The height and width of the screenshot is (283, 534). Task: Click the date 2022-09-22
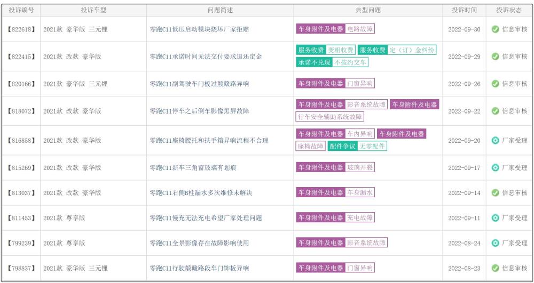point(464,111)
